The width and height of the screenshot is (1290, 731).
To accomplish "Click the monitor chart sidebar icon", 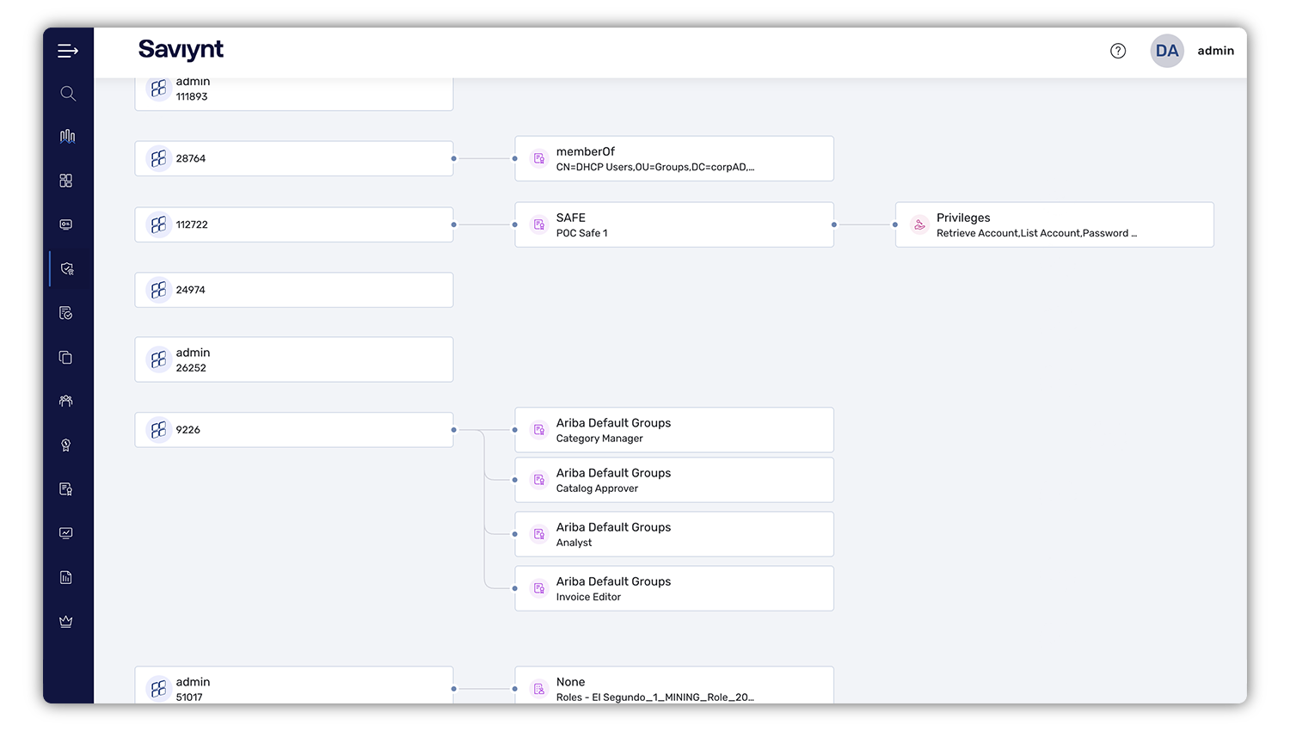I will tap(66, 533).
